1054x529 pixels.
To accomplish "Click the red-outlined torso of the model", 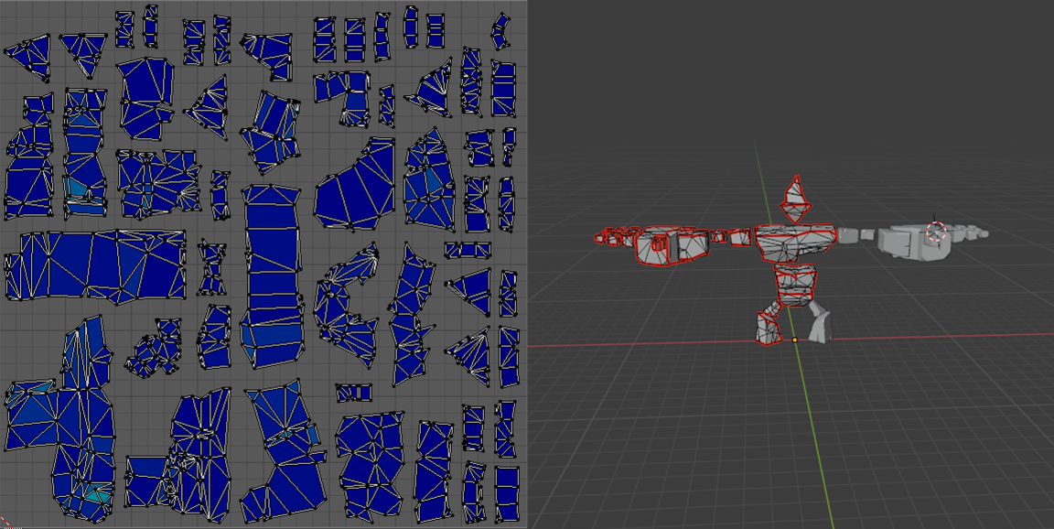I will click(794, 243).
